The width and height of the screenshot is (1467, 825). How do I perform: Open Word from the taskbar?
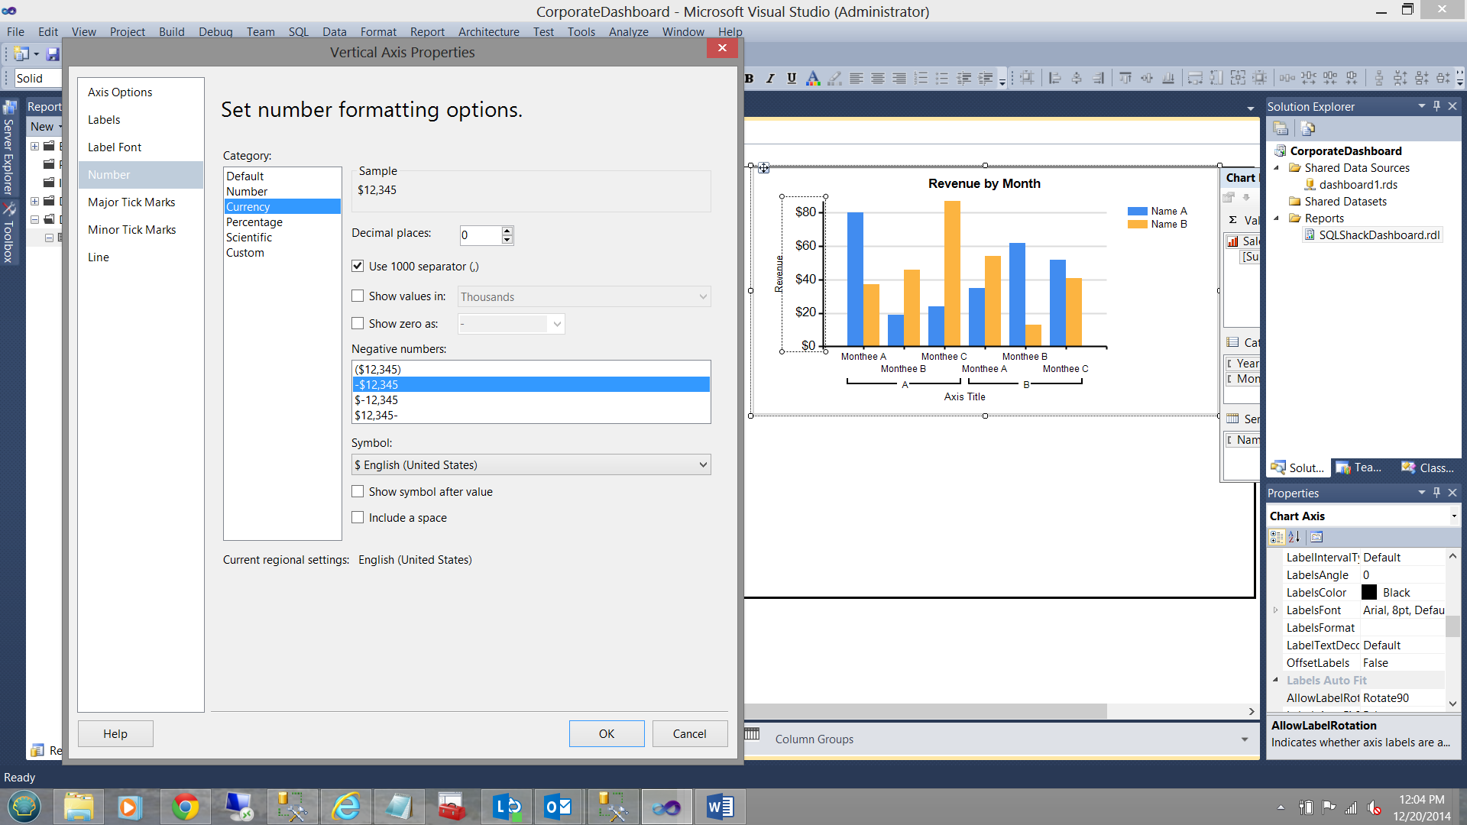click(719, 807)
